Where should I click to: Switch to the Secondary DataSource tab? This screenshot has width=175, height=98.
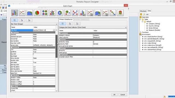[81, 20]
